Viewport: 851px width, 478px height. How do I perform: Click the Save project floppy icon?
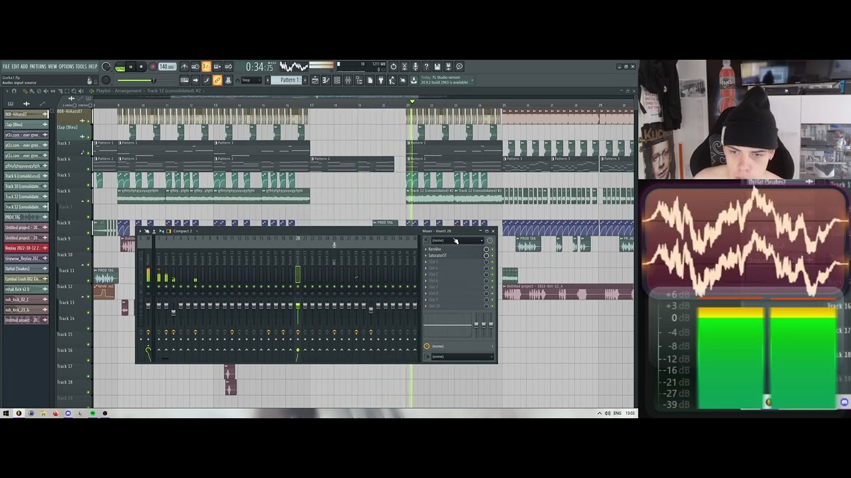coord(437,66)
